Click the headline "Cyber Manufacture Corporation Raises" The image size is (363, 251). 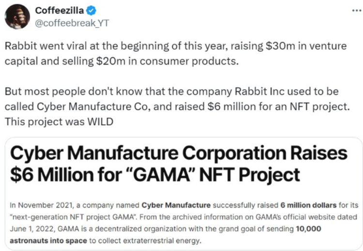tap(179, 153)
